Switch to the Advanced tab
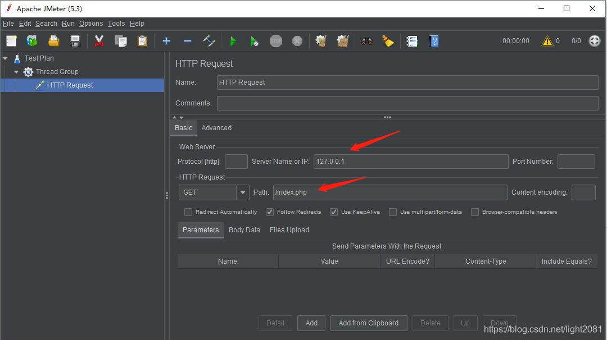Screen dimensions: 607x340 [216, 128]
